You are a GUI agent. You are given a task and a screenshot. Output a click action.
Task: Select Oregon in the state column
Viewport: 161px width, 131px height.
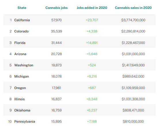pos(20,88)
